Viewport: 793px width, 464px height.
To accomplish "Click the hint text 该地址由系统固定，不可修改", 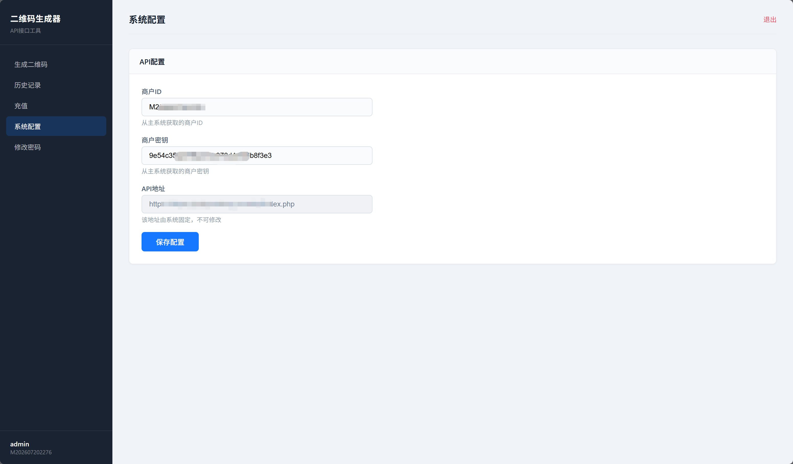I will 181,220.
